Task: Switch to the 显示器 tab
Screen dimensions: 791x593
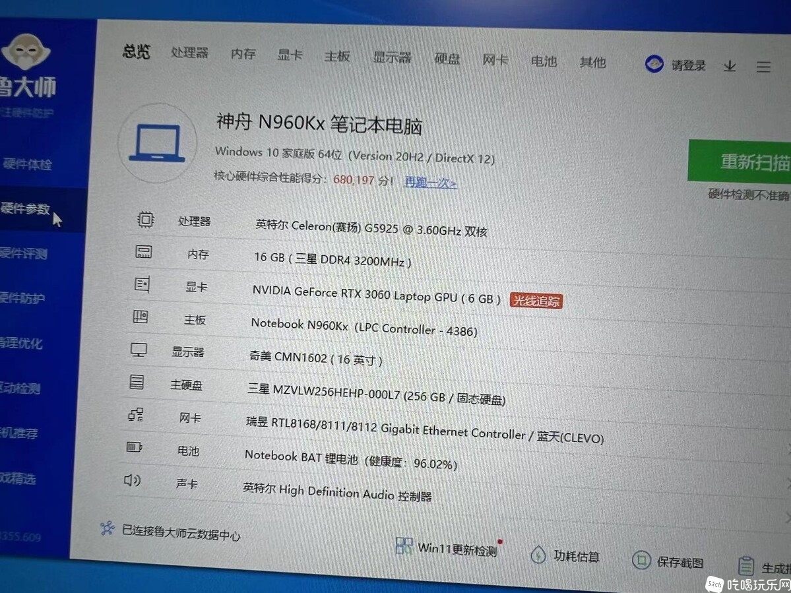Action: [x=392, y=57]
